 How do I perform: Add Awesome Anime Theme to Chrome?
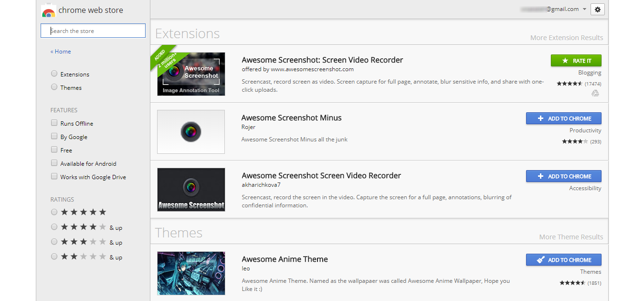tap(564, 260)
